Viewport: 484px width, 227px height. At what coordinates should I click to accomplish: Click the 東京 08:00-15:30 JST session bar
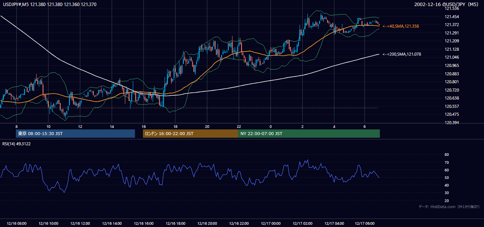(75, 134)
